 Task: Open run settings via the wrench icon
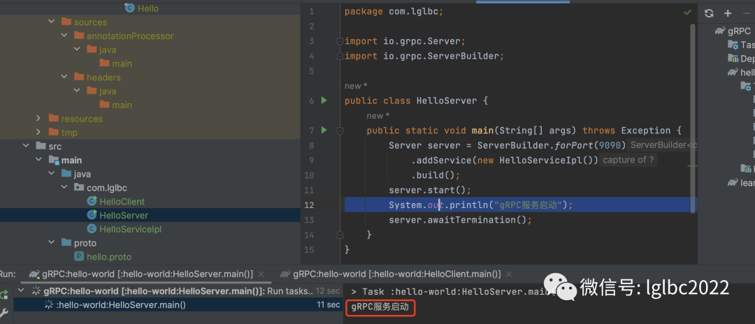4,313
